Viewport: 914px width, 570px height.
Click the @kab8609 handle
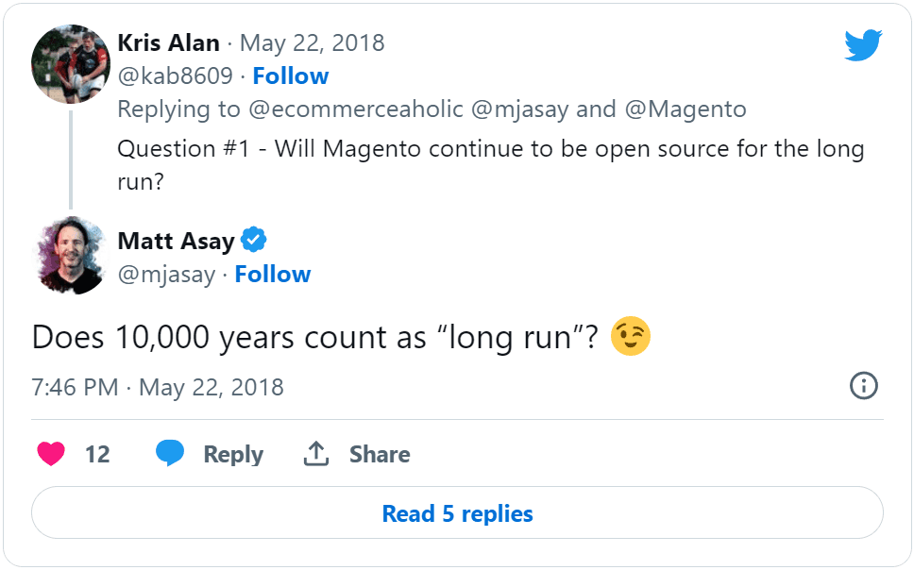coord(175,76)
